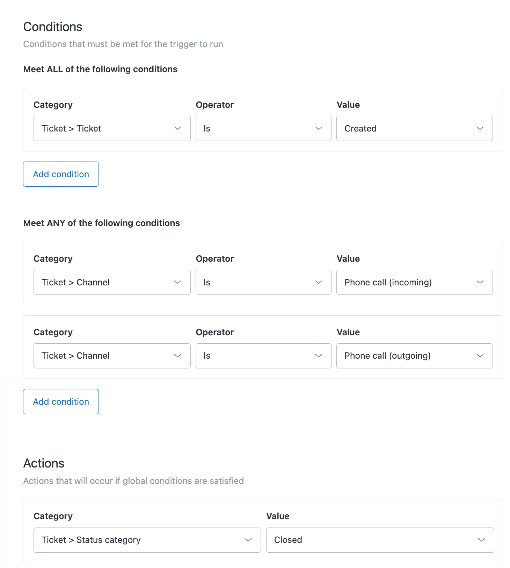510x568 pixels.
Task: Click the chevron in the Phone call (outgoing) field
Action: (480, 356)
